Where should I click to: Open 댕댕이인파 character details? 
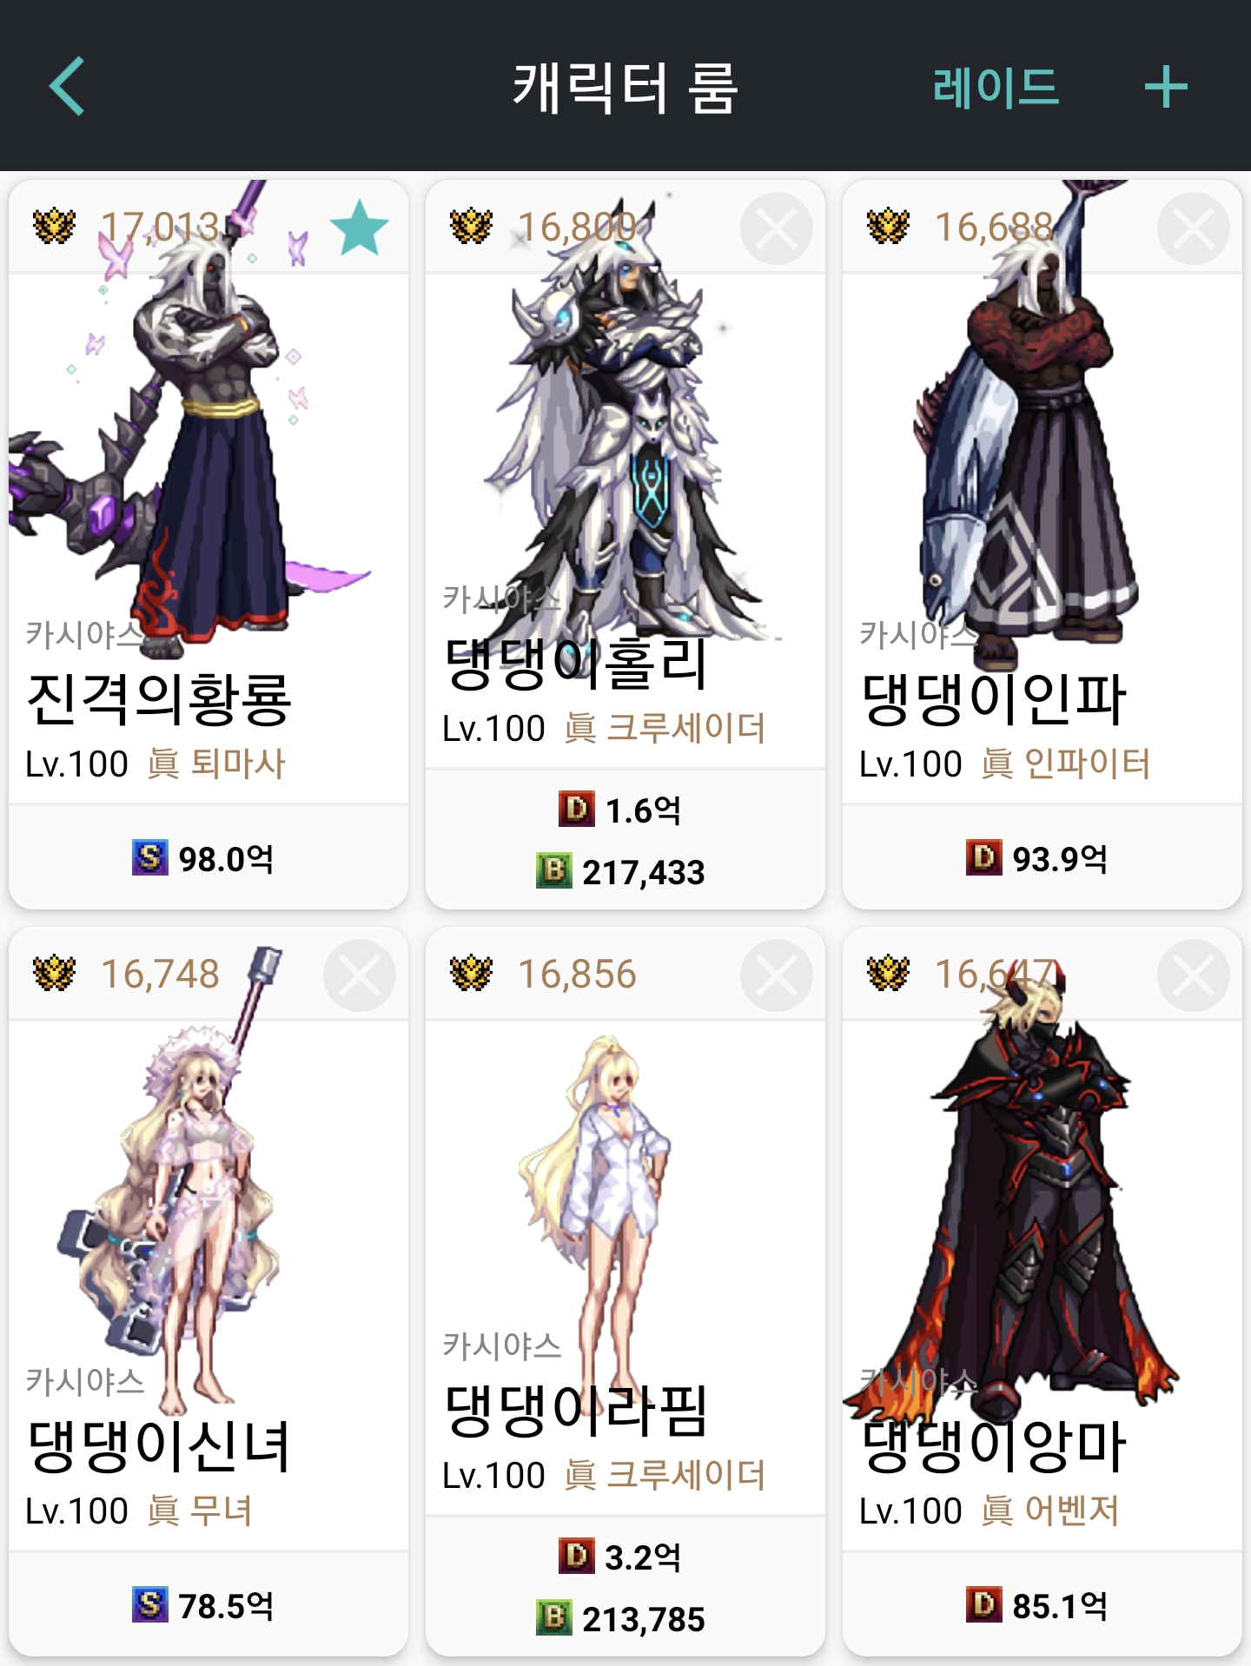993,699
